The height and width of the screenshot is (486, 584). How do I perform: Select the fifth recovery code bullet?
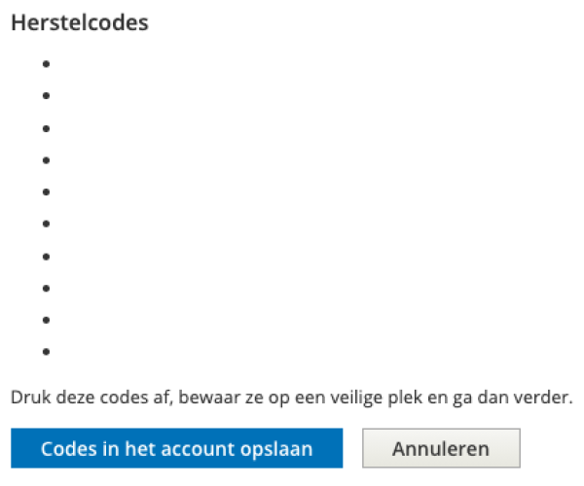pos(46,192)
